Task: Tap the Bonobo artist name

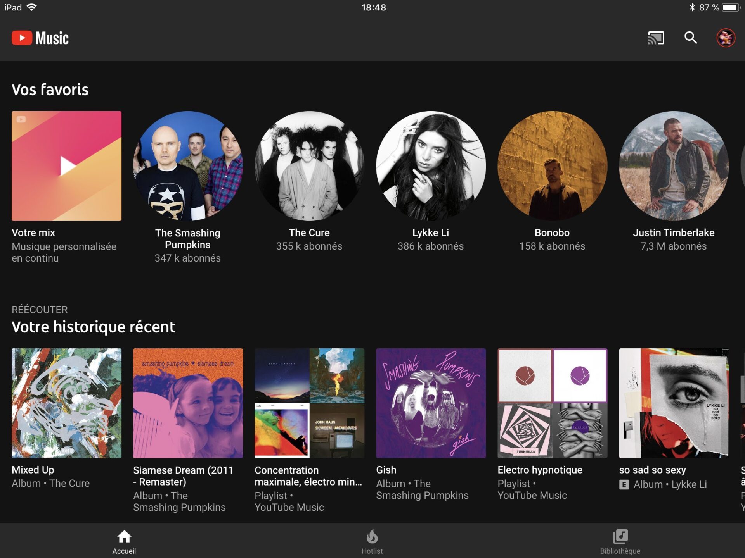Action: [552, 232]
